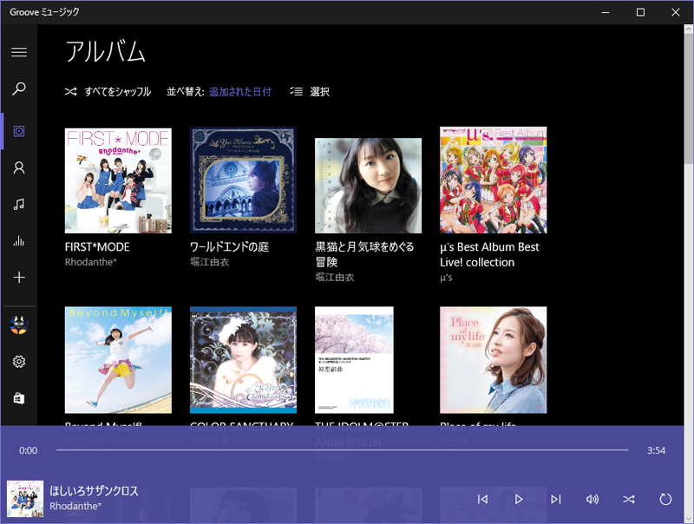Minimize the Groove window
This screenshot has width=694, height=524.
pos(606,12)
